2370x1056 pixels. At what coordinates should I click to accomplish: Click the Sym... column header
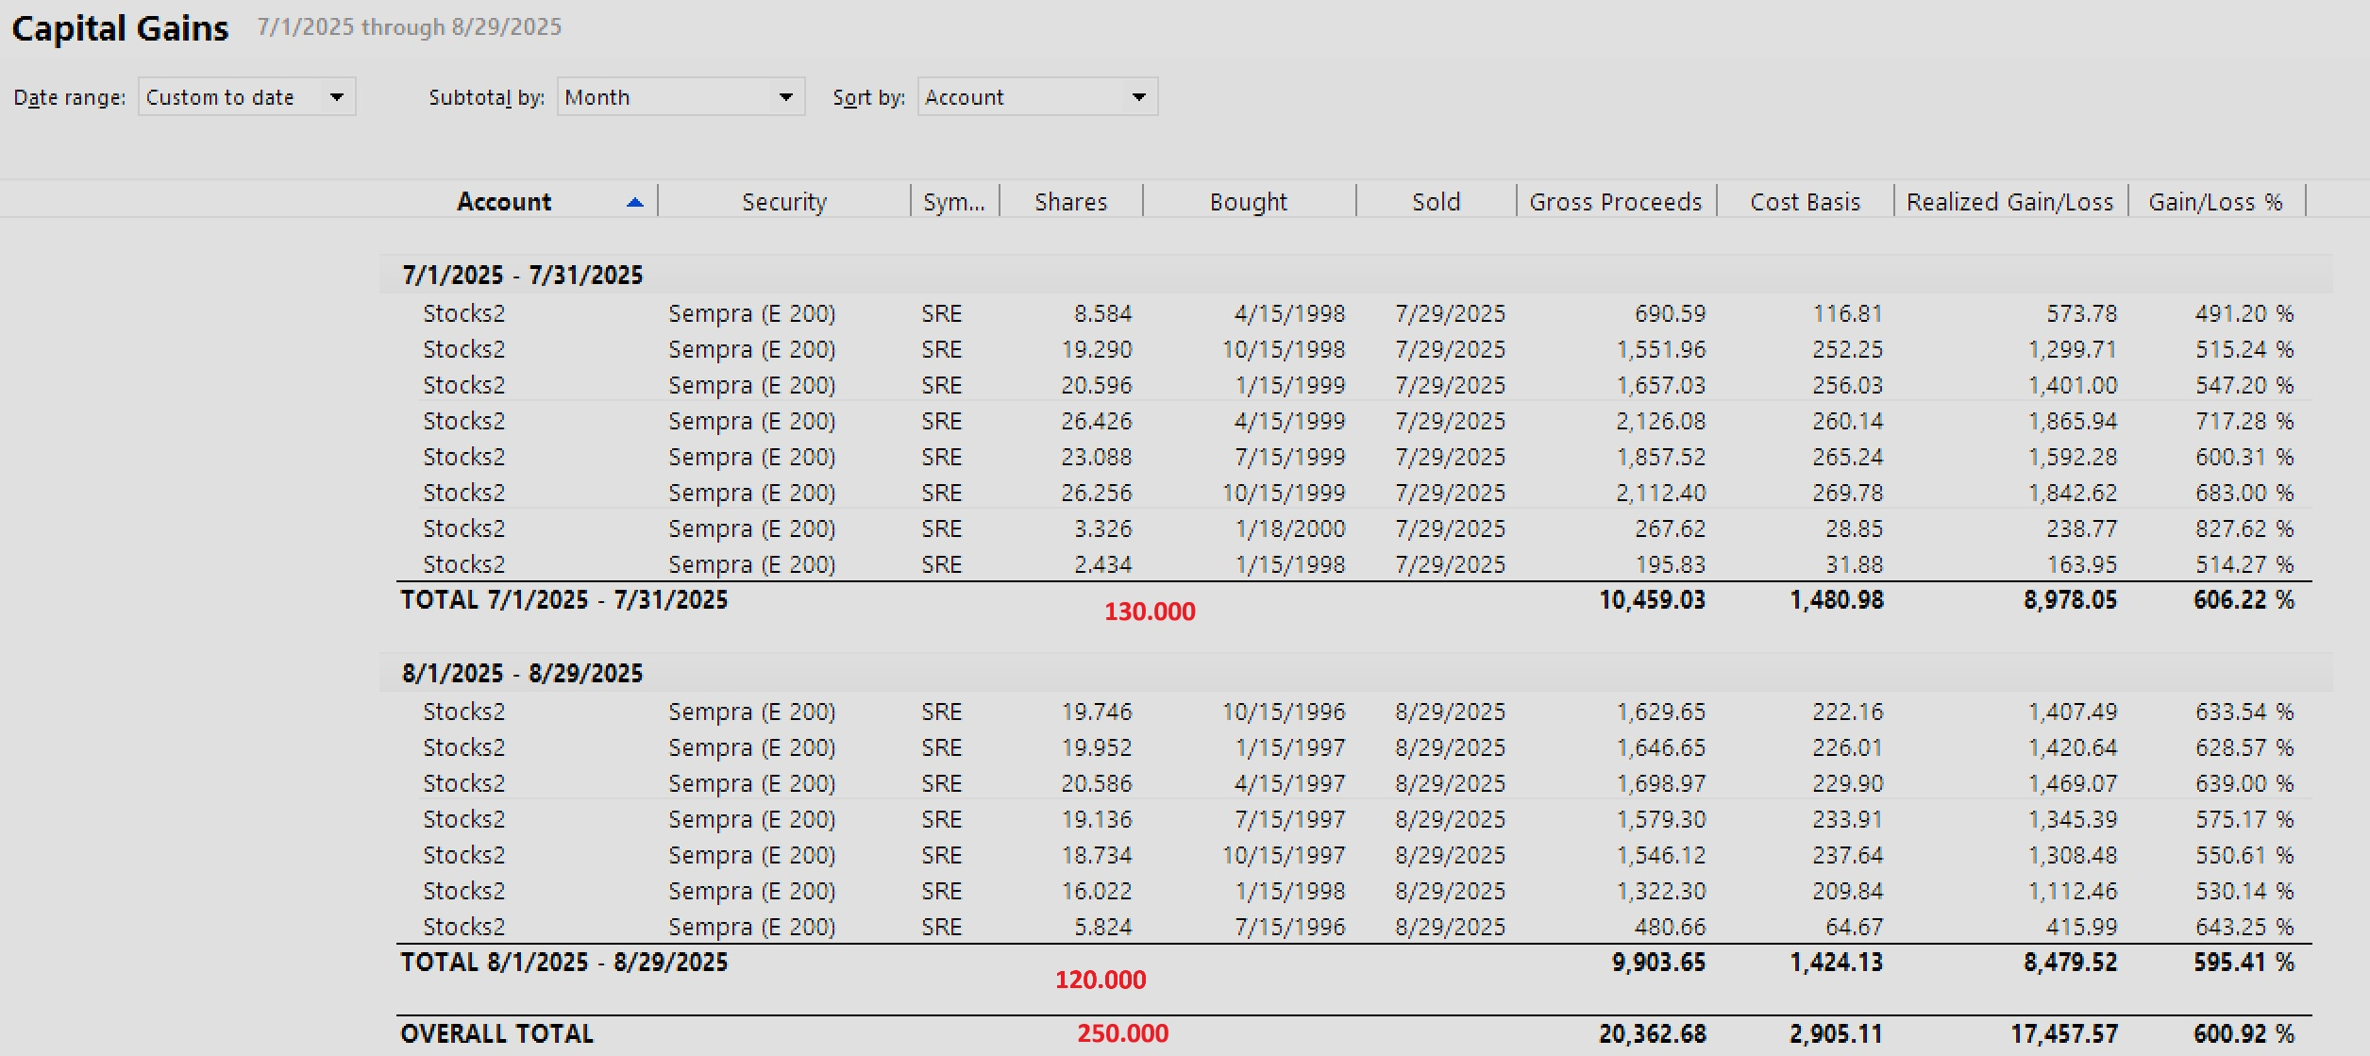pyautogui.click(x=953, y=202)
